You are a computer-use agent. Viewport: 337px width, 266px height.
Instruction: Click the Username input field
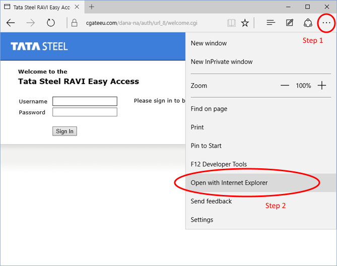tap(85, 101)
